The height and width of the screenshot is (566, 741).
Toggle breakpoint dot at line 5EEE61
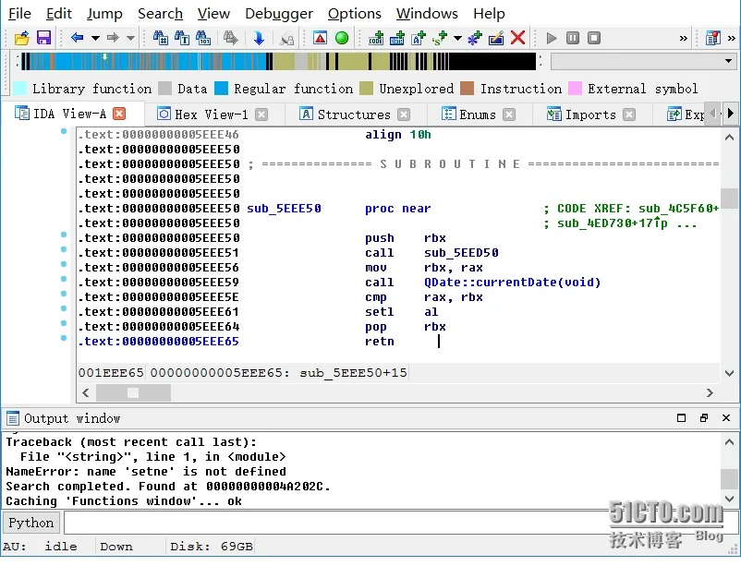click(x=64, y=308)
